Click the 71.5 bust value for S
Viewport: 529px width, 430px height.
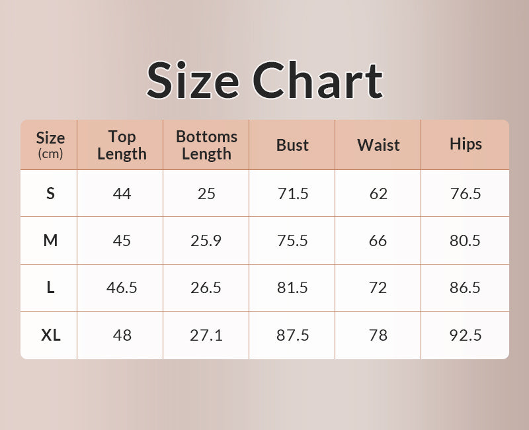pyautogui.click(x=292, y=194)
